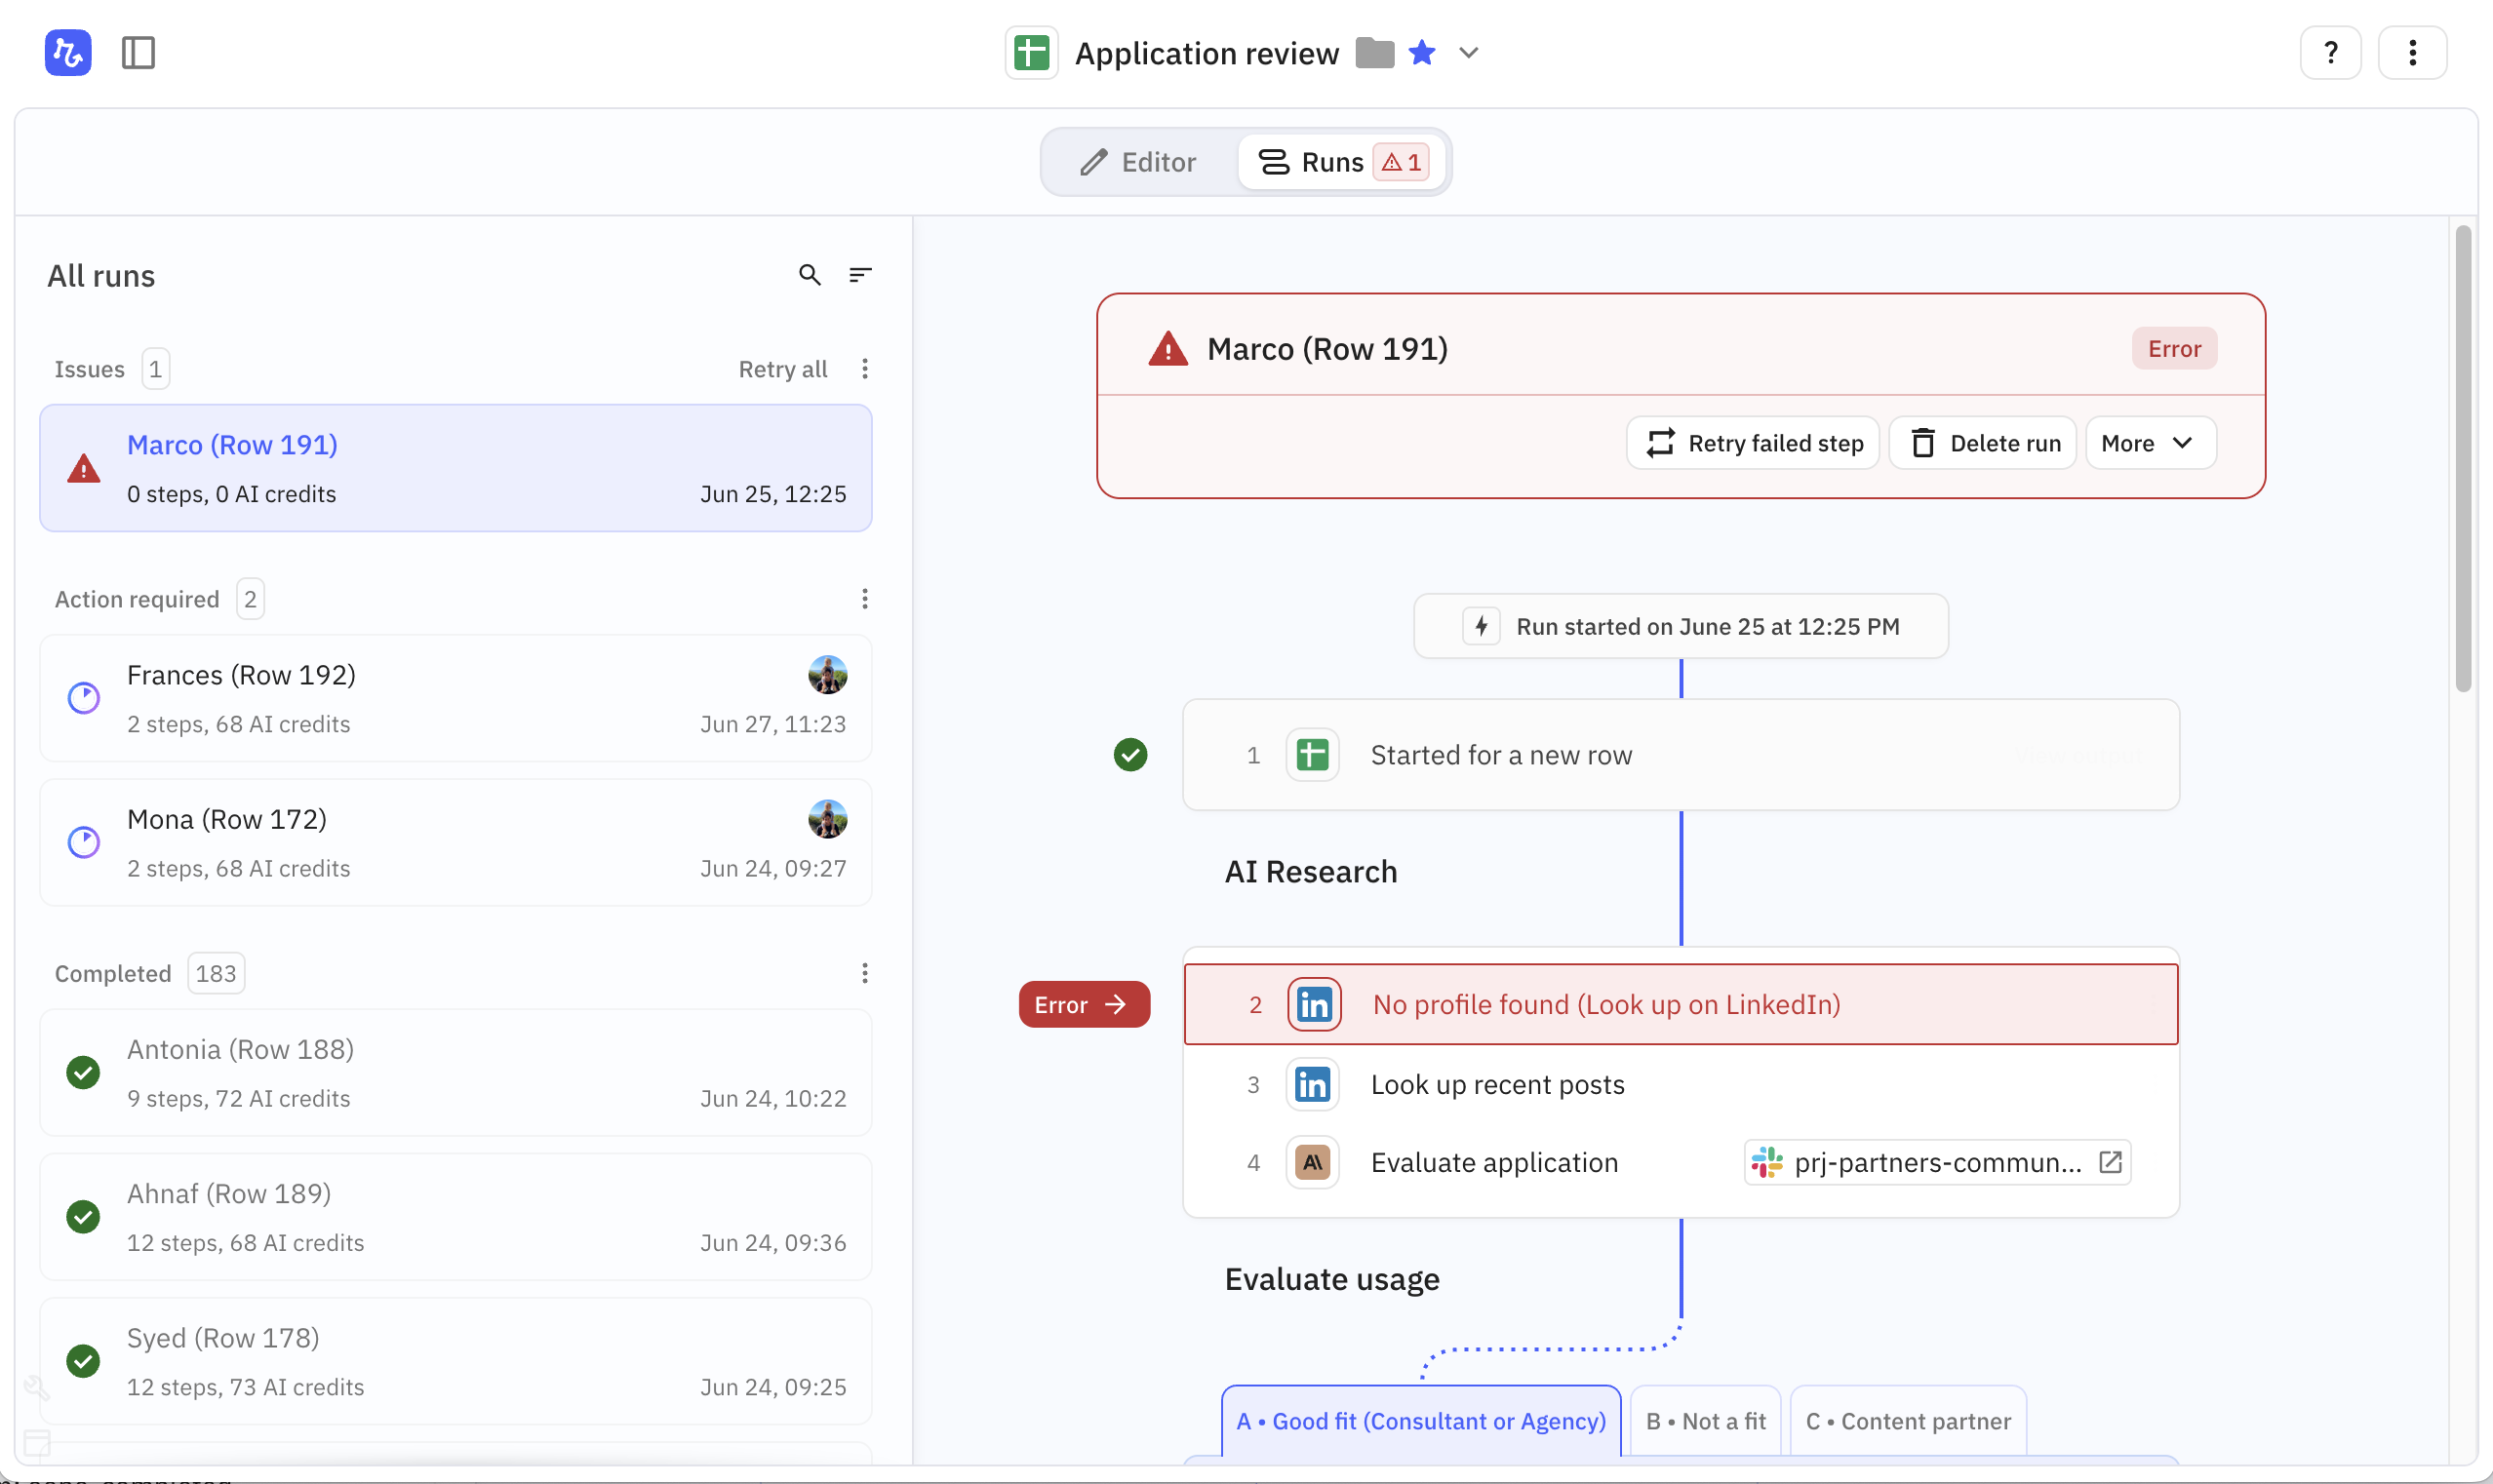
Task: Toggle the sidebar panel icon
Action: pos(138,52)
